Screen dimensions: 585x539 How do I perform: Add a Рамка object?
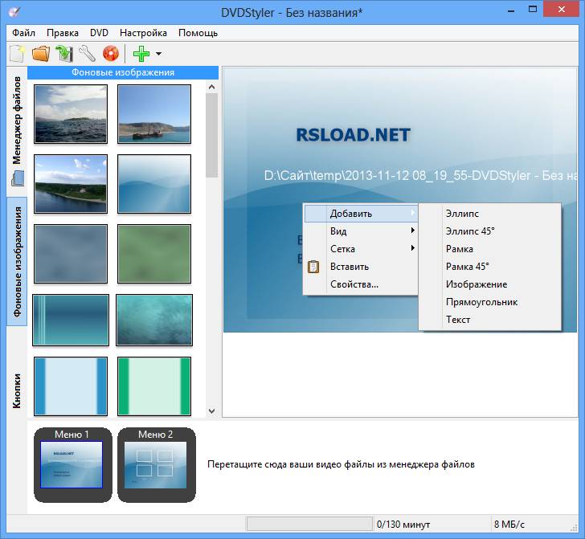click(490, 249)
